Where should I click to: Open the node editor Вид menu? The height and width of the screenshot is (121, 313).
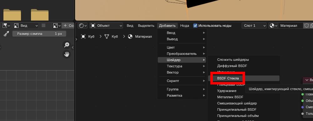point(130,26)
